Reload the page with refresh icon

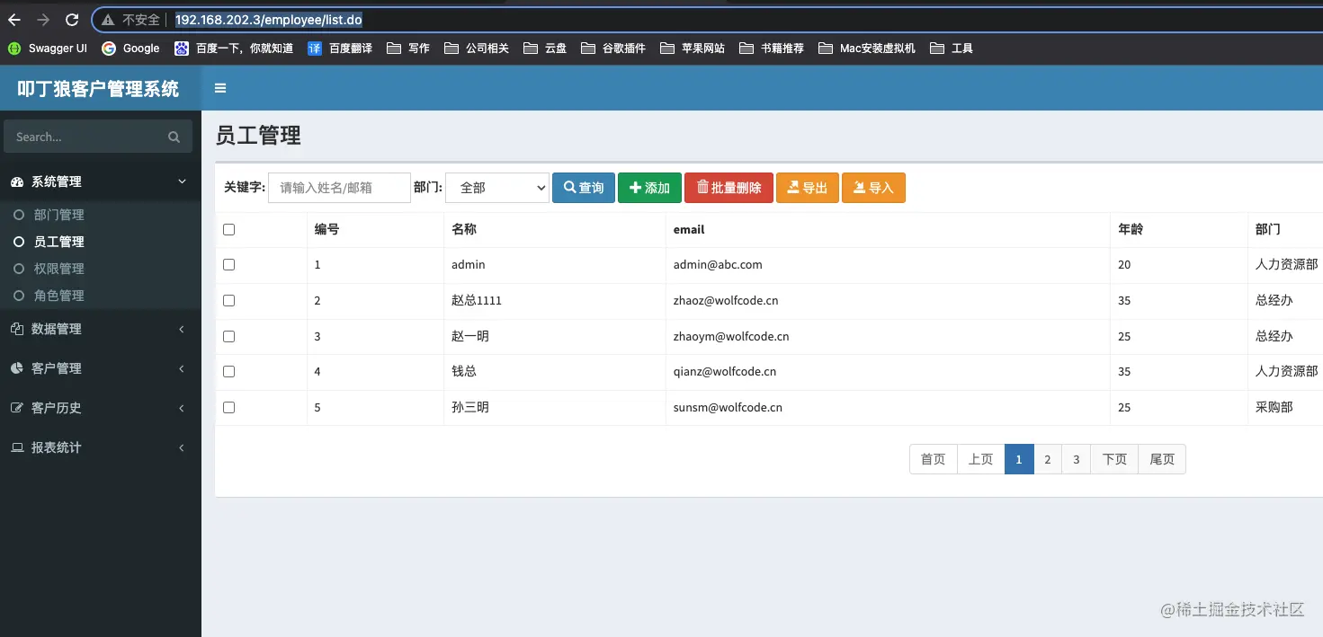[72, 20]
